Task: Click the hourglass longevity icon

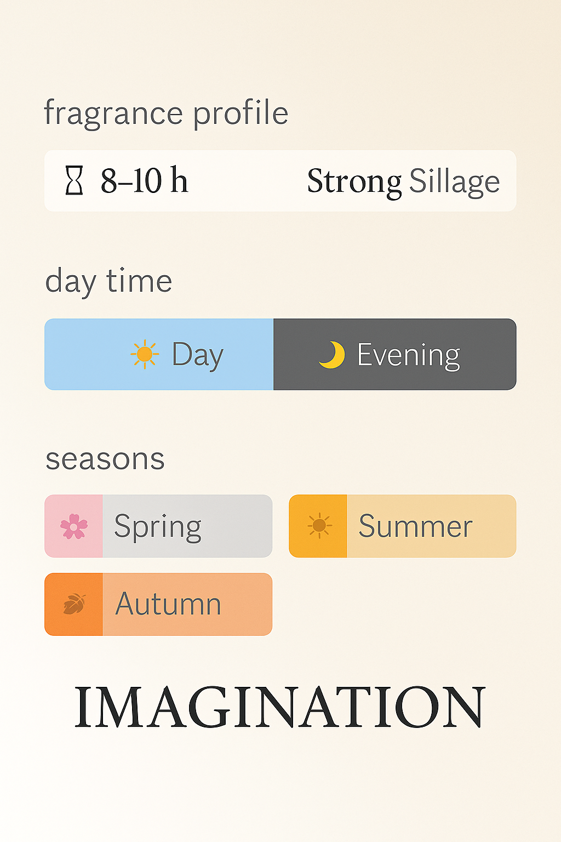Action: coord(74,181)
